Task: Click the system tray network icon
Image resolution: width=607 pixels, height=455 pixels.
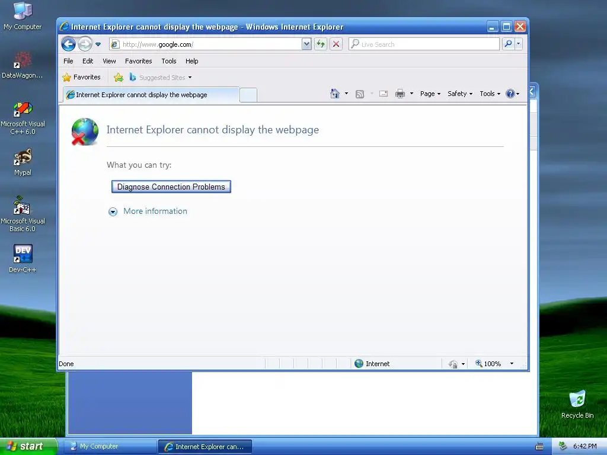Action: click(x=563, y=446)
